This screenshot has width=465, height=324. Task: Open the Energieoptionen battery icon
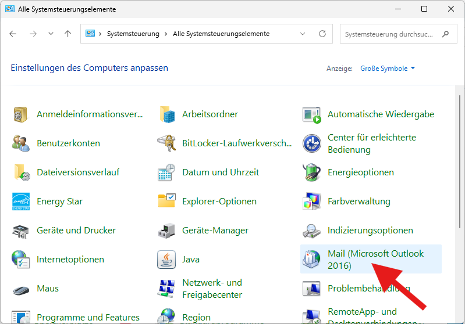(312, 172)
